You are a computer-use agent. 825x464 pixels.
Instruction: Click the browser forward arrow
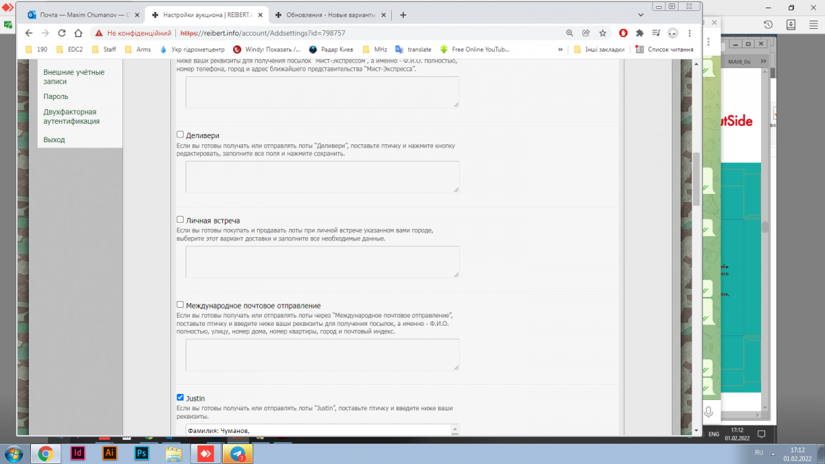(x=45, y=32)
